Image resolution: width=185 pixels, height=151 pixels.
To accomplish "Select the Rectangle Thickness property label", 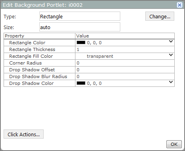I will [x=32, y=49].
